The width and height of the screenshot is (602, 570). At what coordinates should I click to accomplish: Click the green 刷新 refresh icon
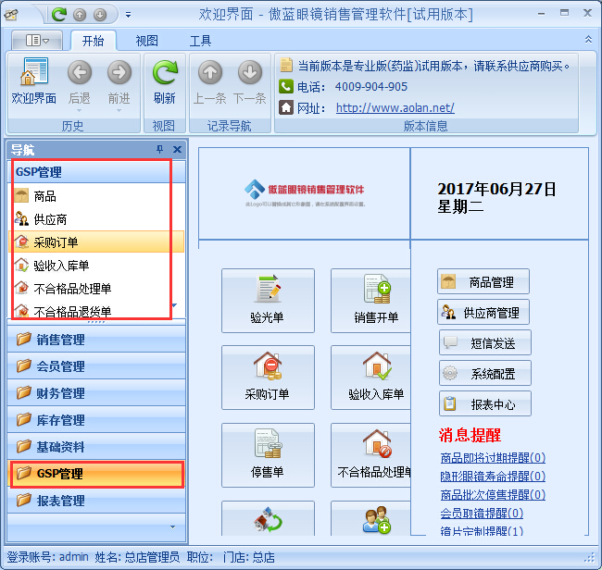pyautogui.click(x=164, y=73)
